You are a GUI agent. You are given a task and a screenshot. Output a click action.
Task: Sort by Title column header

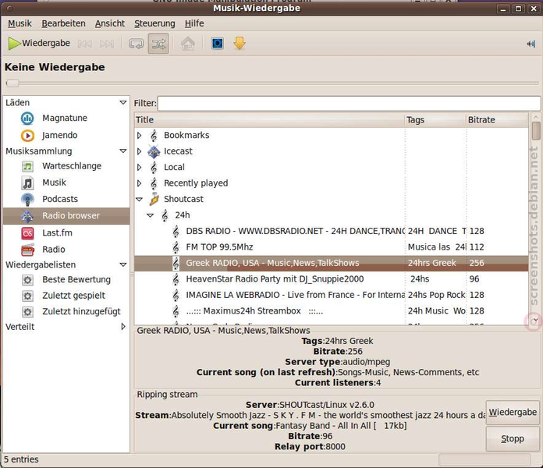pyautogui.click(x=269, y=120)
